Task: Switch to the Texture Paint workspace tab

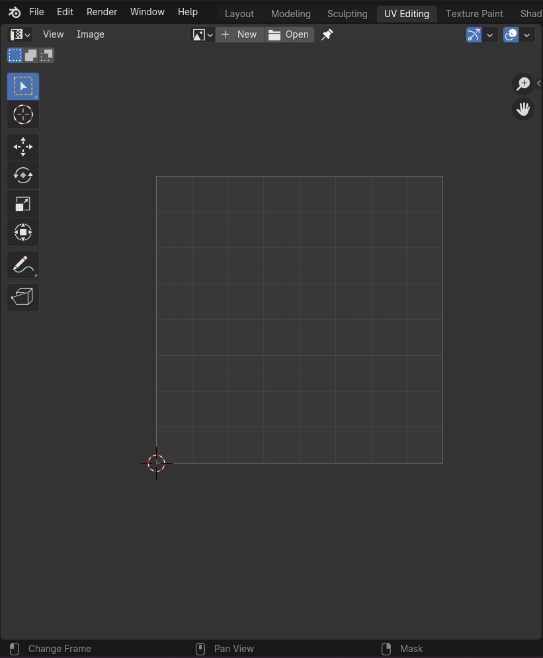Action: (474, 13)
